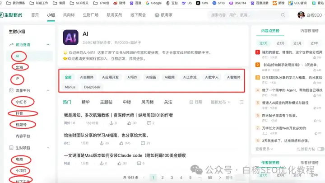Like the 给生财团队分享 post
The width and height of the screenshot is (325, 183).
(x=121, y=143)
